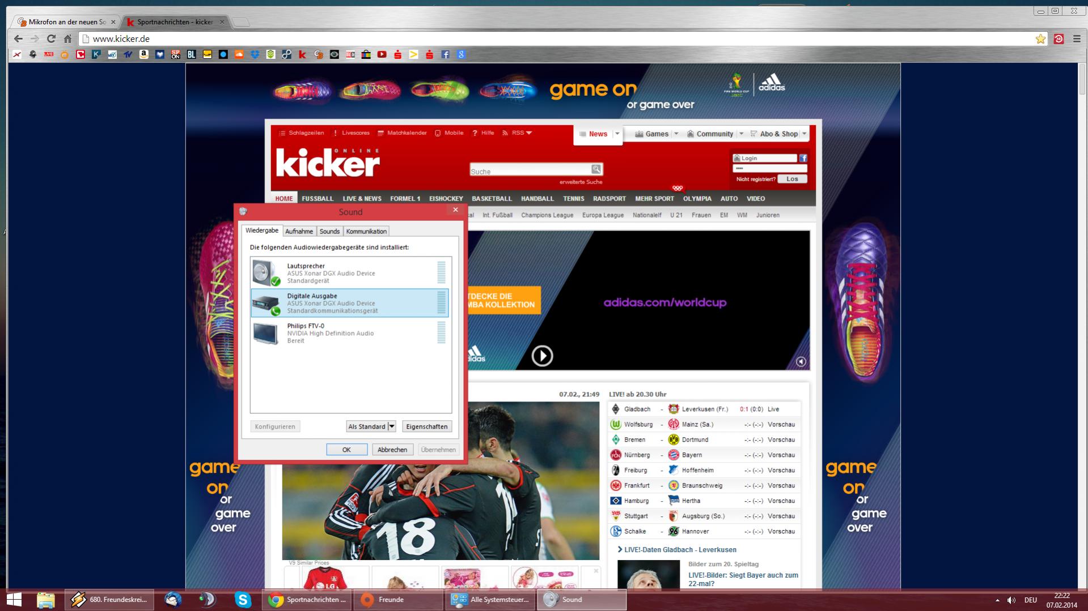The image size is (1088, 611).
Task: Select Lautsprecher playback device
Action: tap(350, 273)
